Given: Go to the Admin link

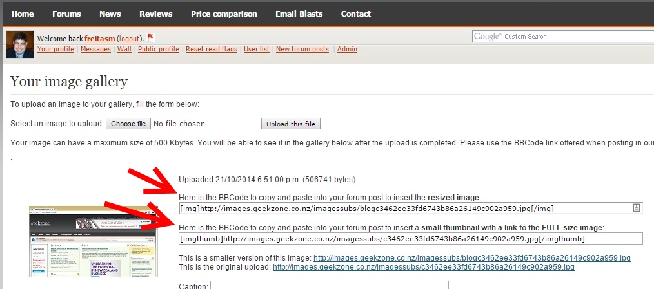Looking at the screenshot, I should [347, 49].
